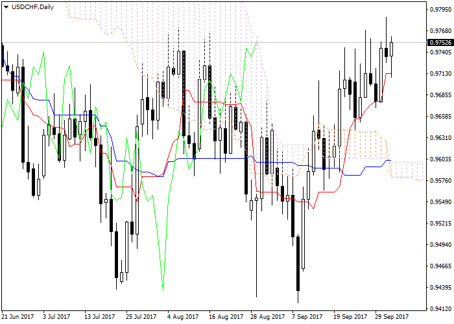Click the 0.96855 price scale label
The height and width of the screenshot is (324, 454).
(x=440, y=95)
